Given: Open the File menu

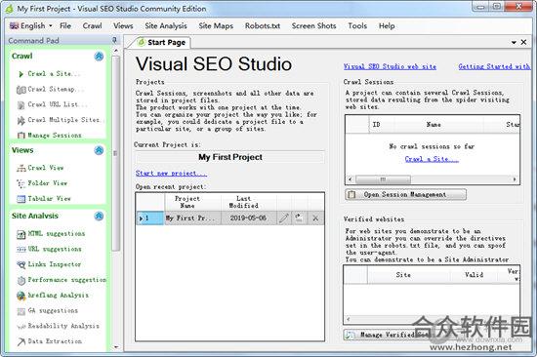Looking at the screenshot, I should click(65, 26).
